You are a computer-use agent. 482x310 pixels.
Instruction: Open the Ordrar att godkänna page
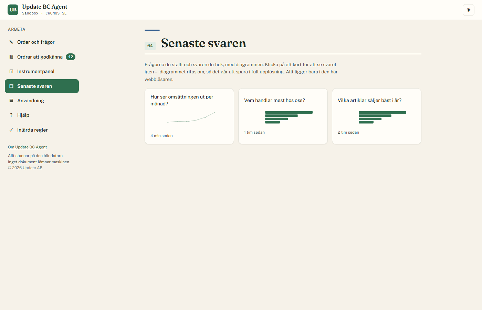tap(42, 57)
